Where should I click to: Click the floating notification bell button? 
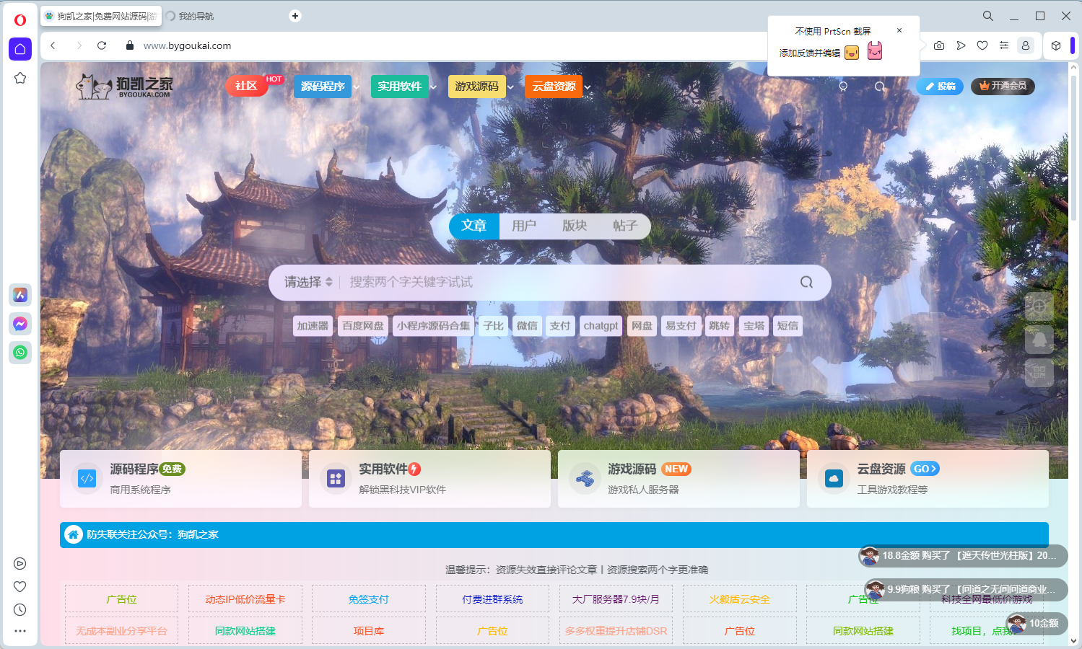click(1039, 340)
